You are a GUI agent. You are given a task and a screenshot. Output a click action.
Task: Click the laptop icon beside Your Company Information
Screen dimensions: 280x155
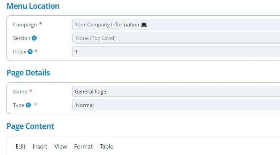(x=144, y=25)
